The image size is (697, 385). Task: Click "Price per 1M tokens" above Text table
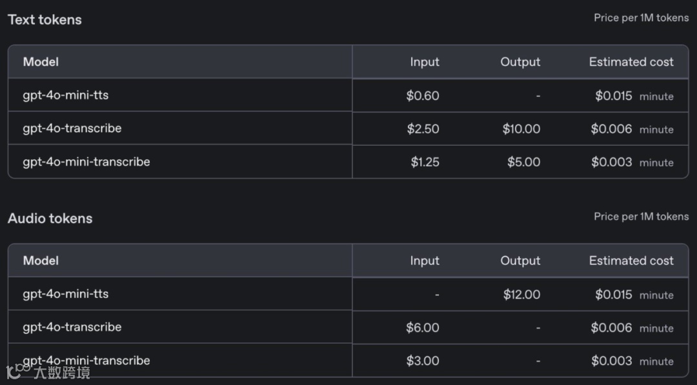pos(641,18)
